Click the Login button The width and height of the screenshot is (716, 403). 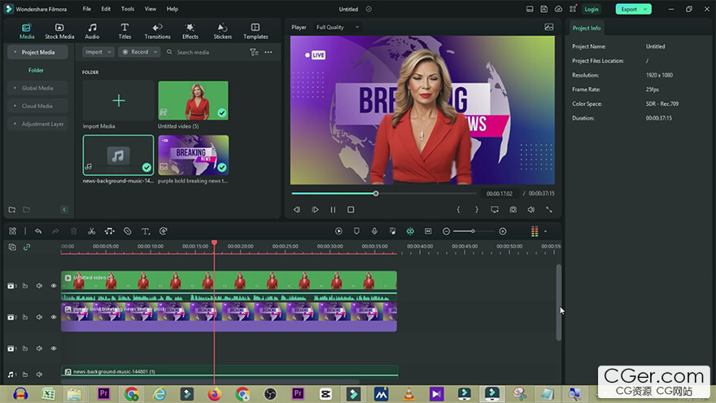592,9
